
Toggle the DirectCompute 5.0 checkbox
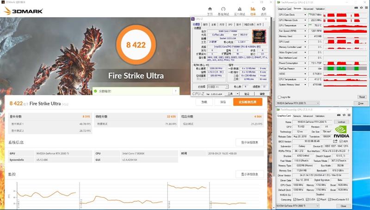pyautogui.click(x=329, y=199)
